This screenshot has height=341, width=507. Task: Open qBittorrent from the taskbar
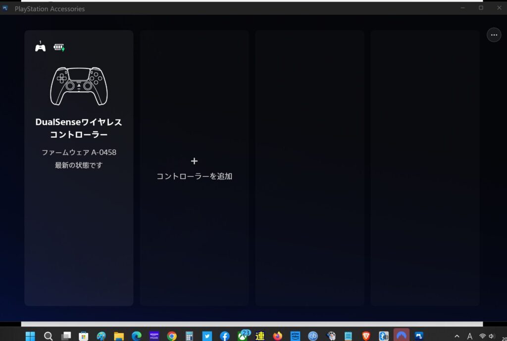(x=313, y=336)
